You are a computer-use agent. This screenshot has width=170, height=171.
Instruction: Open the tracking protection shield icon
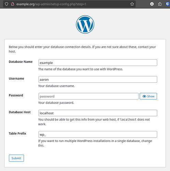pyautogui.click(x=6, y=4)
